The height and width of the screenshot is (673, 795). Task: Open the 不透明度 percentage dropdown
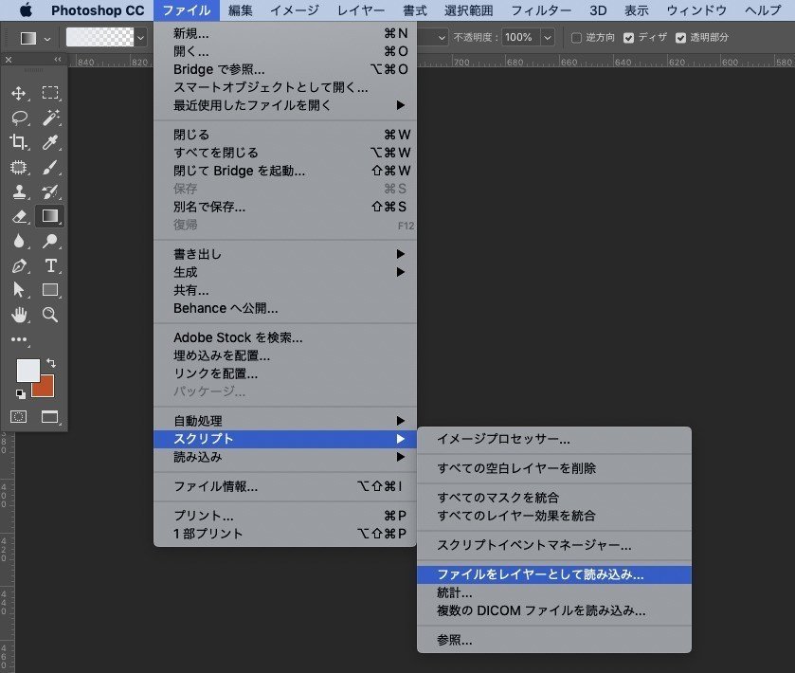point(547,38)
